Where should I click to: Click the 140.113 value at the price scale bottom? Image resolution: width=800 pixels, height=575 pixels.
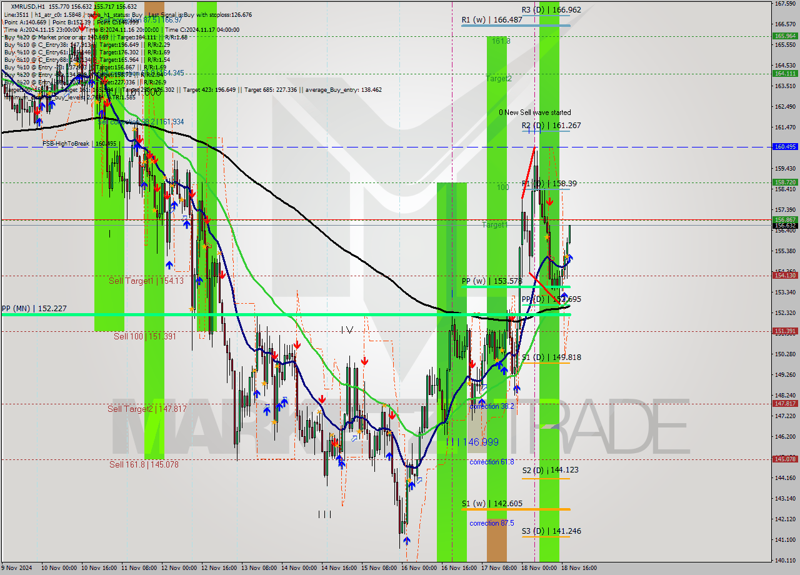[x=785, y=561]
